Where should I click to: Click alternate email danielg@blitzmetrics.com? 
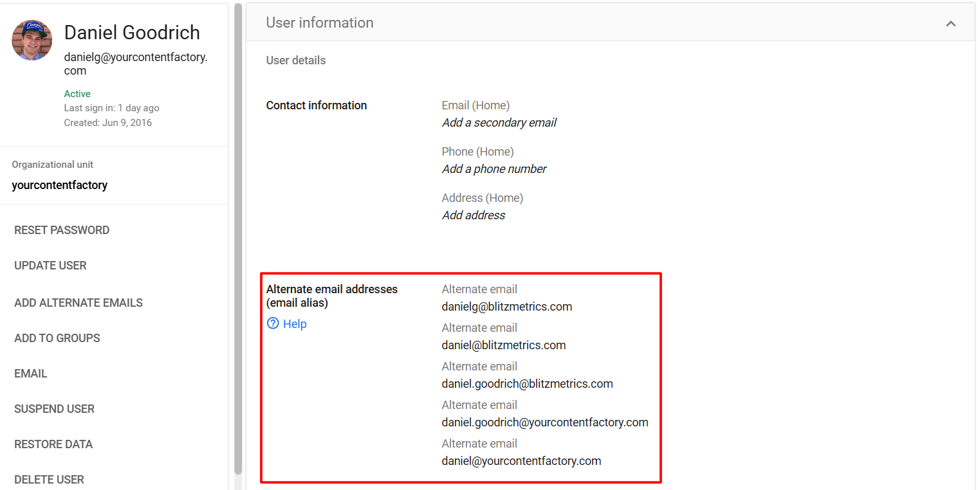pyautogui.click(x=506, y=306)
